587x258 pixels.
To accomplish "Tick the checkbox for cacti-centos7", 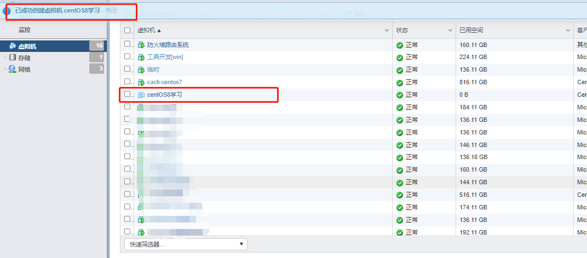I will pos(127,81).
